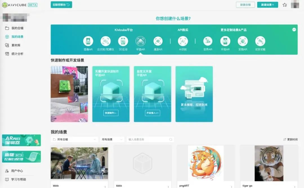Choose the 漫游AR scene type icon
Screen dimensions: 304x188
point(158,42)
